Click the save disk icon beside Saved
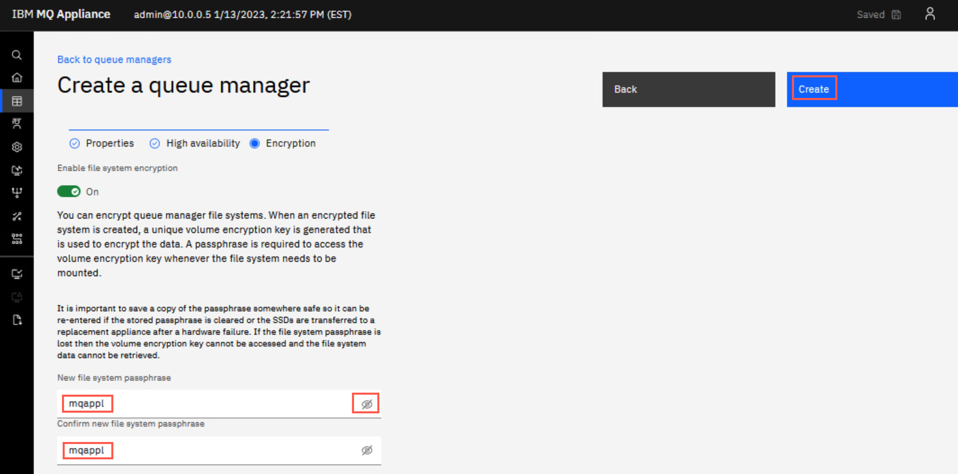The image size is (958, 474). [896, 15]
